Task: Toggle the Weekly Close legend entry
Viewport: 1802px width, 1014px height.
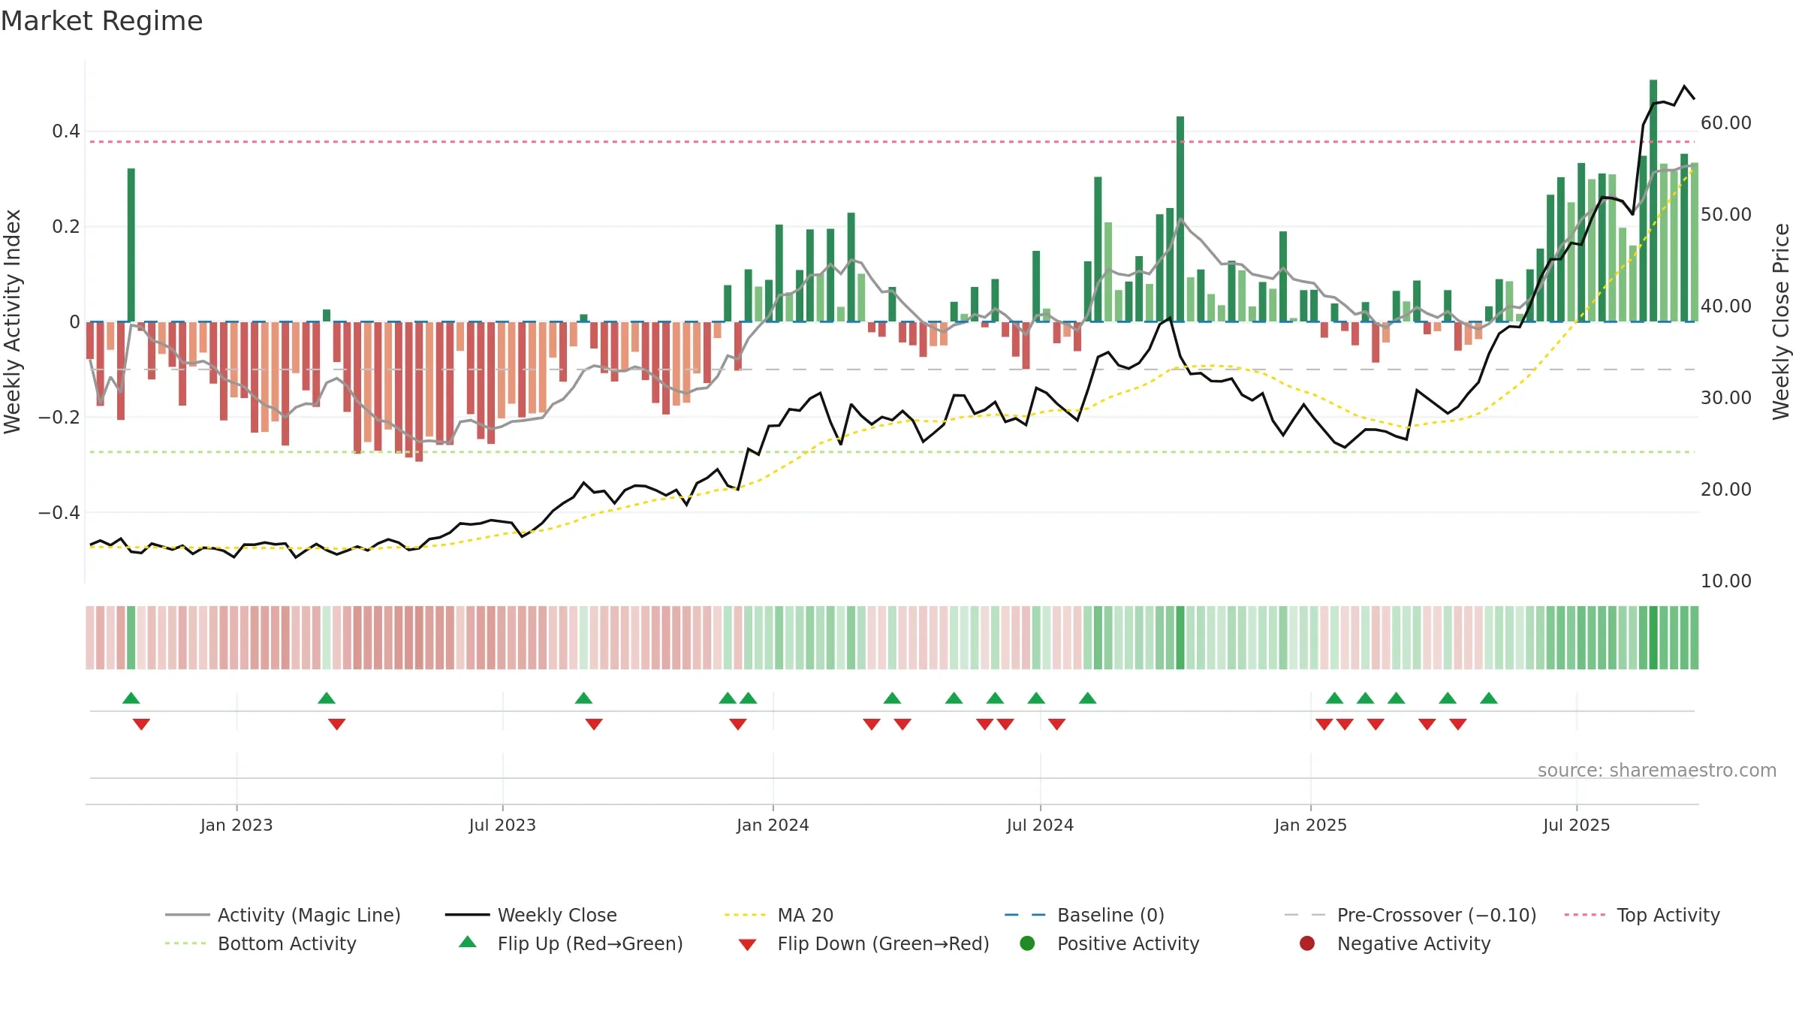Action: tap(531, 915)
